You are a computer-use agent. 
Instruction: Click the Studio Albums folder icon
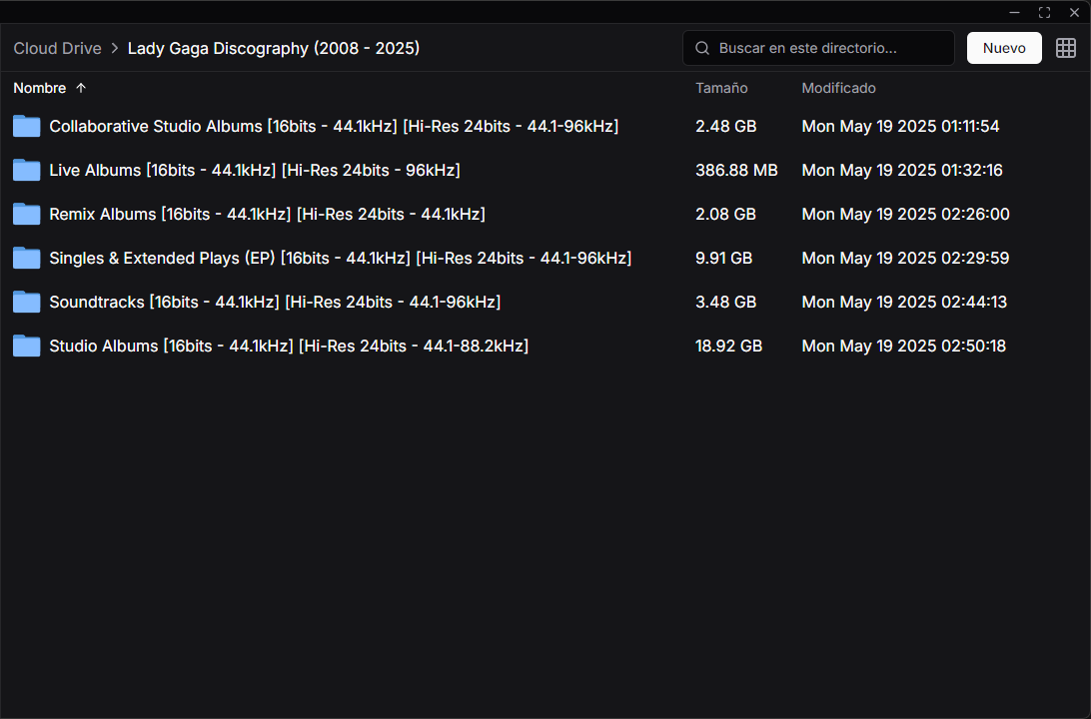26,346
